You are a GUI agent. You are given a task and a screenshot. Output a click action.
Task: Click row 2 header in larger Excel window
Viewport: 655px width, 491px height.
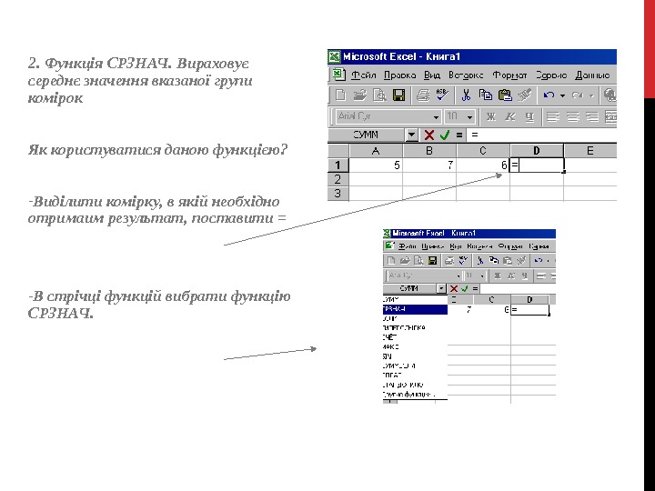tap(338, 179)
